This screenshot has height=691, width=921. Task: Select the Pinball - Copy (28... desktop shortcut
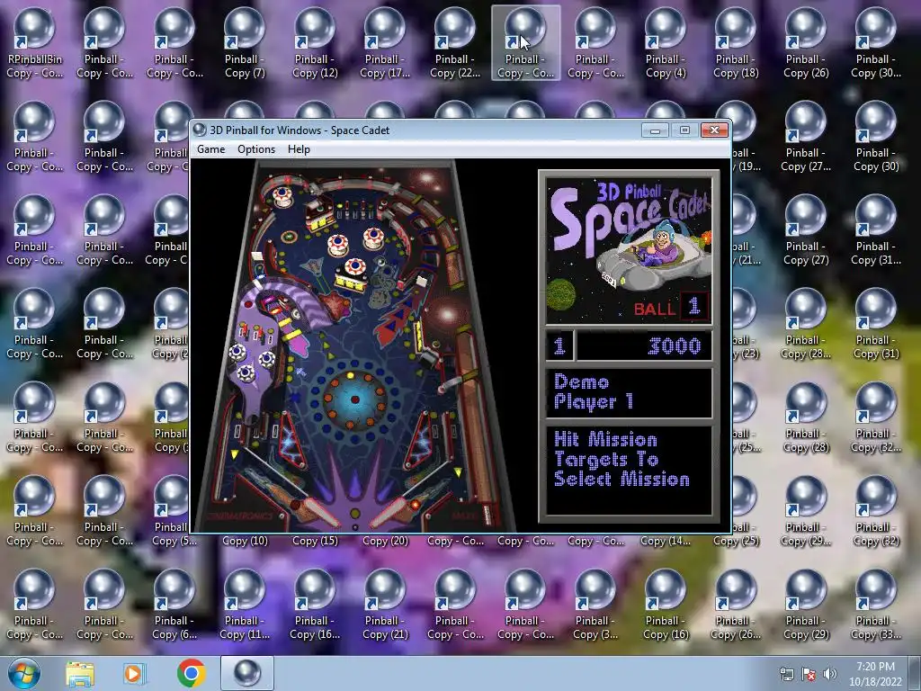coord(806,325)
